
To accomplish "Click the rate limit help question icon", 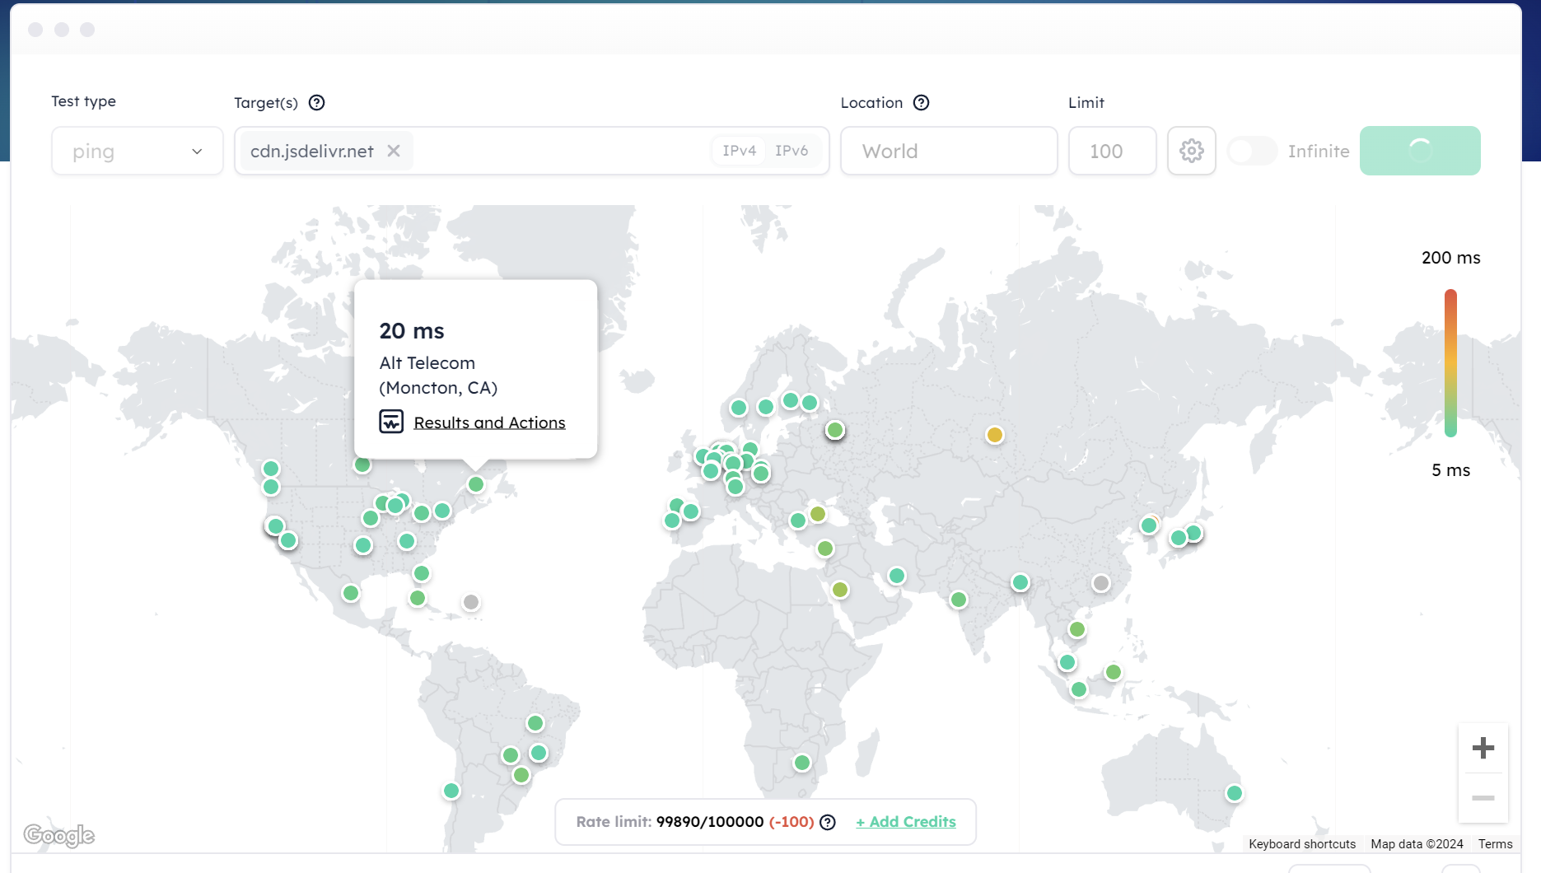I will coord(828,822).
